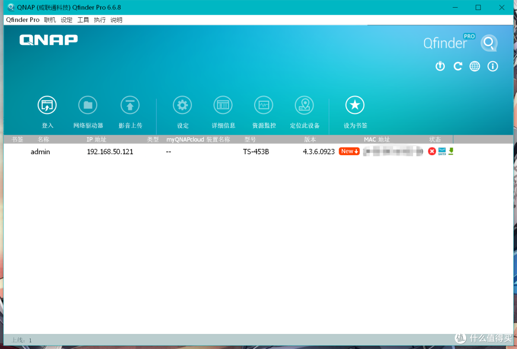
Task: Show 详细信息 device details
Action: point(223,106)
